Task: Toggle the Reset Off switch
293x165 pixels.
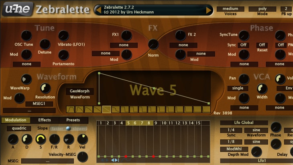Action: tap(262, 45)
